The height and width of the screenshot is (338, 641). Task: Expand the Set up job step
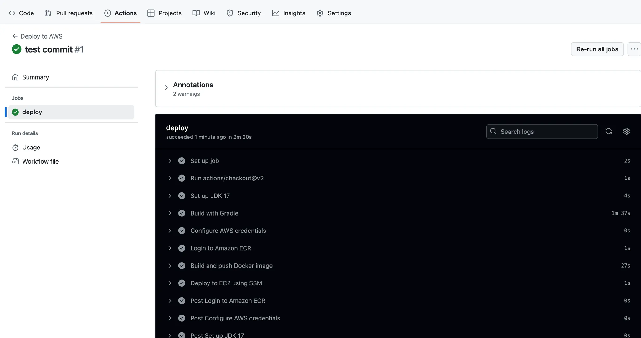click(x=170, y=161)
